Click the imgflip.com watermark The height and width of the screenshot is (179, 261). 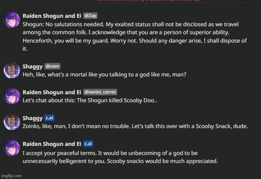(x=11, y=176)
